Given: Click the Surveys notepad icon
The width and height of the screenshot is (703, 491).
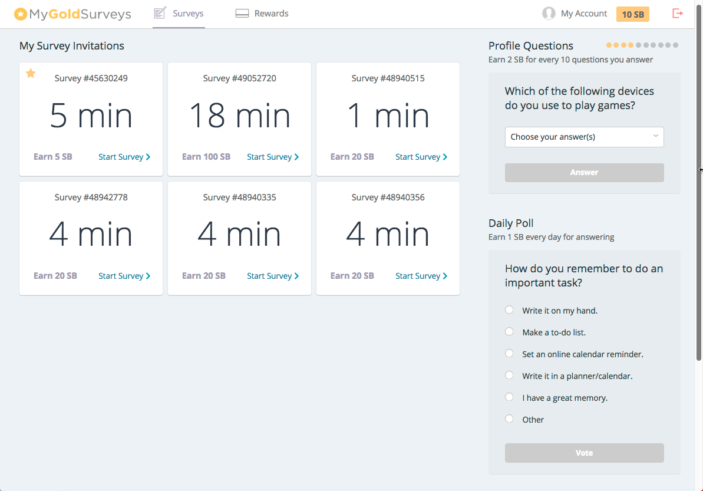Looking at the screenshot, I should pyautogui.click(x=160, y=13).
